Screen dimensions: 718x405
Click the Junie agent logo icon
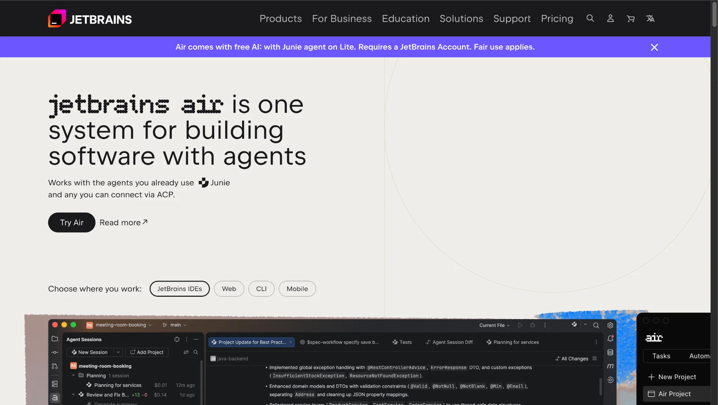[203, 183]
